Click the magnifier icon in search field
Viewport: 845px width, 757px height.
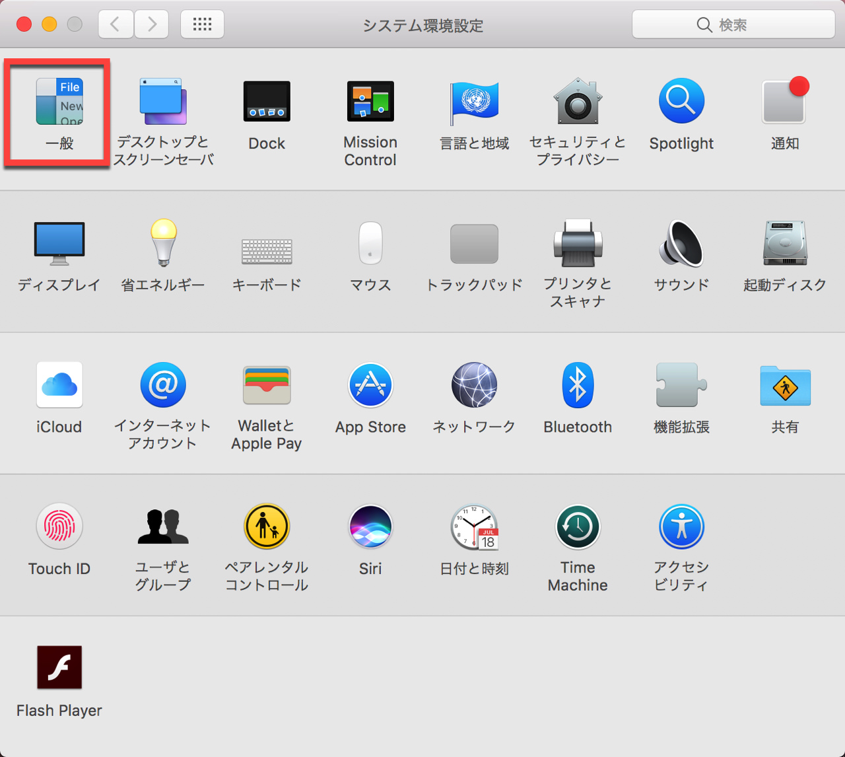[x=704, y=25]
